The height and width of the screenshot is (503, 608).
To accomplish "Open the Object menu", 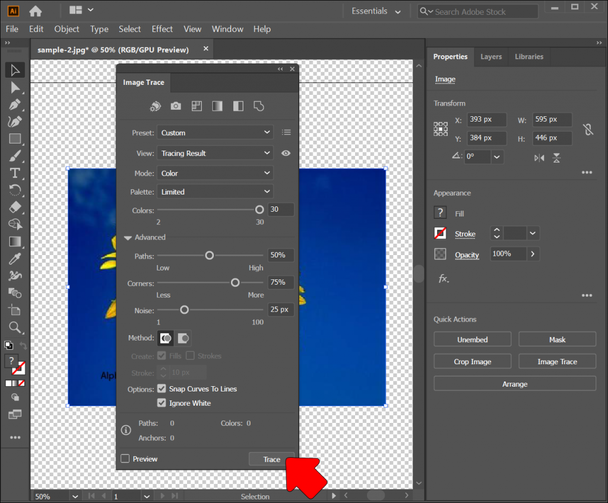I will [66, 28].
